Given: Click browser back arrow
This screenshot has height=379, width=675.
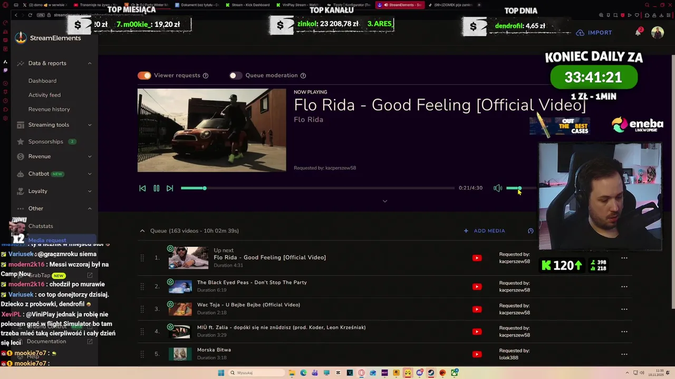Looking at the screenshot, I should coord(16,15).
